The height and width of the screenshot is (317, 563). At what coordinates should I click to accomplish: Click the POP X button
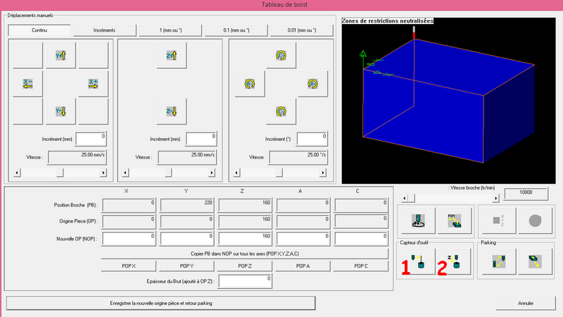click(129, 266)
